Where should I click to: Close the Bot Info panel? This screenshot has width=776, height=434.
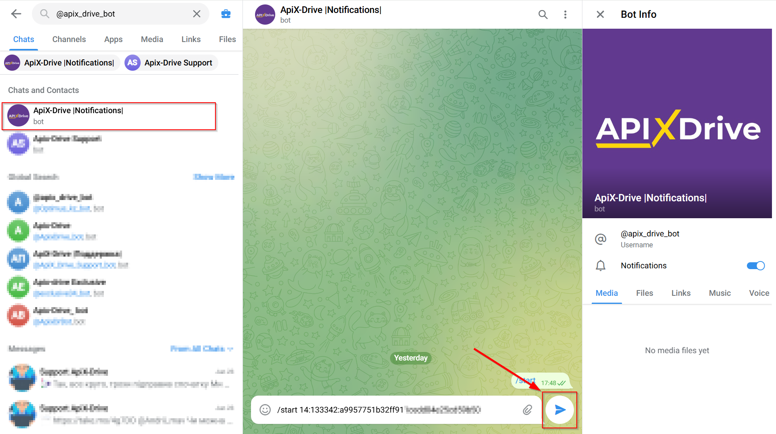[600, 15]
